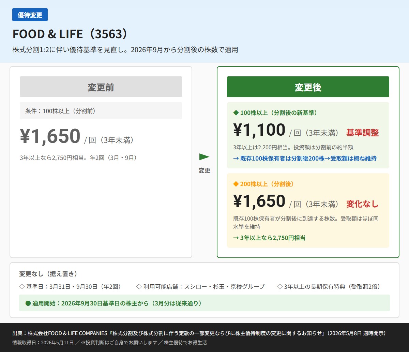This screenshot has height=360, width=409.
Task: Click the gray diamond beside 3年以上の長期保有特典
Action: (x=280, y=287)
